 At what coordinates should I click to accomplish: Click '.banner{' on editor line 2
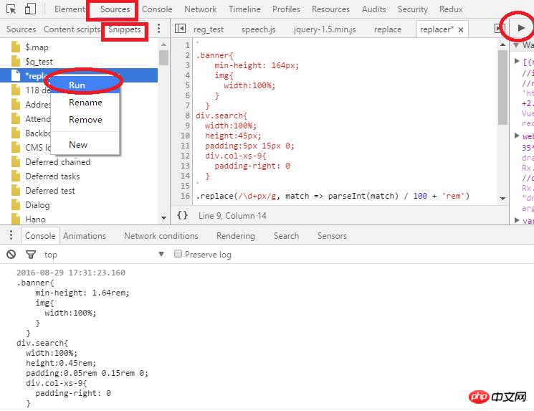click(214, 55)
